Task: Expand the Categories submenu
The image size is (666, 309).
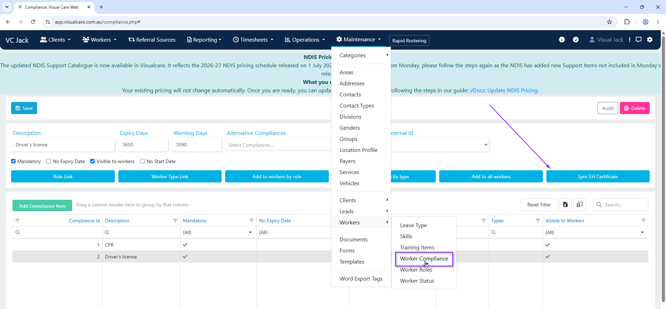Action: (x=361, y=55)
